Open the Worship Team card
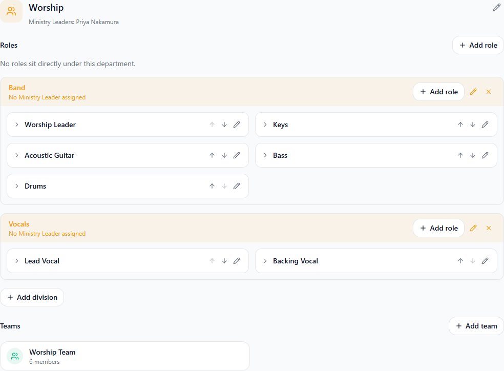Screen dimensions: 504x371 125,356
